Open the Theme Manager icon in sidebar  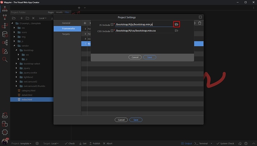(5, 51)
